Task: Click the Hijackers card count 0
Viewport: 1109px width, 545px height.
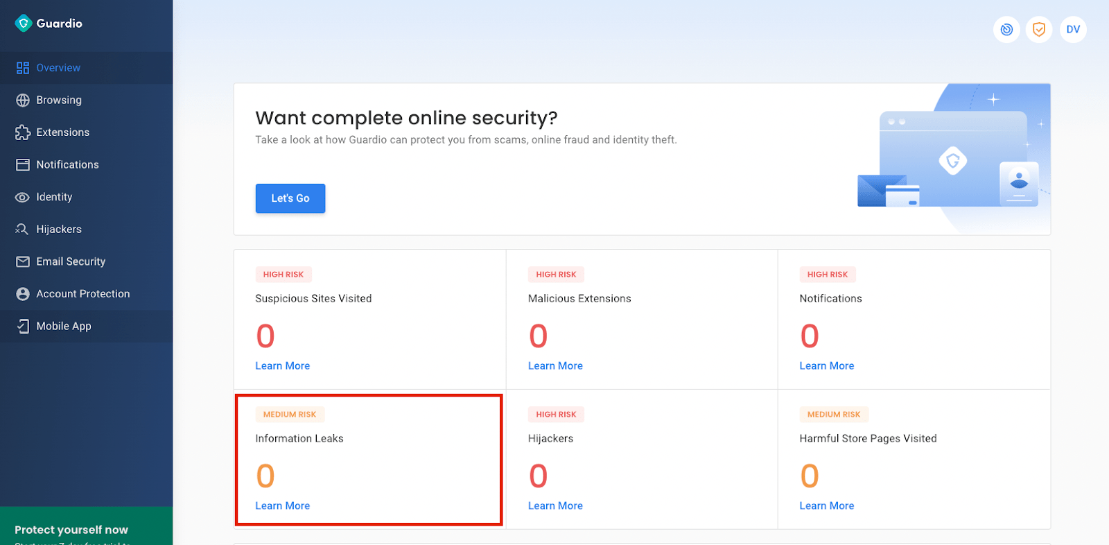Action: [539, 476]
